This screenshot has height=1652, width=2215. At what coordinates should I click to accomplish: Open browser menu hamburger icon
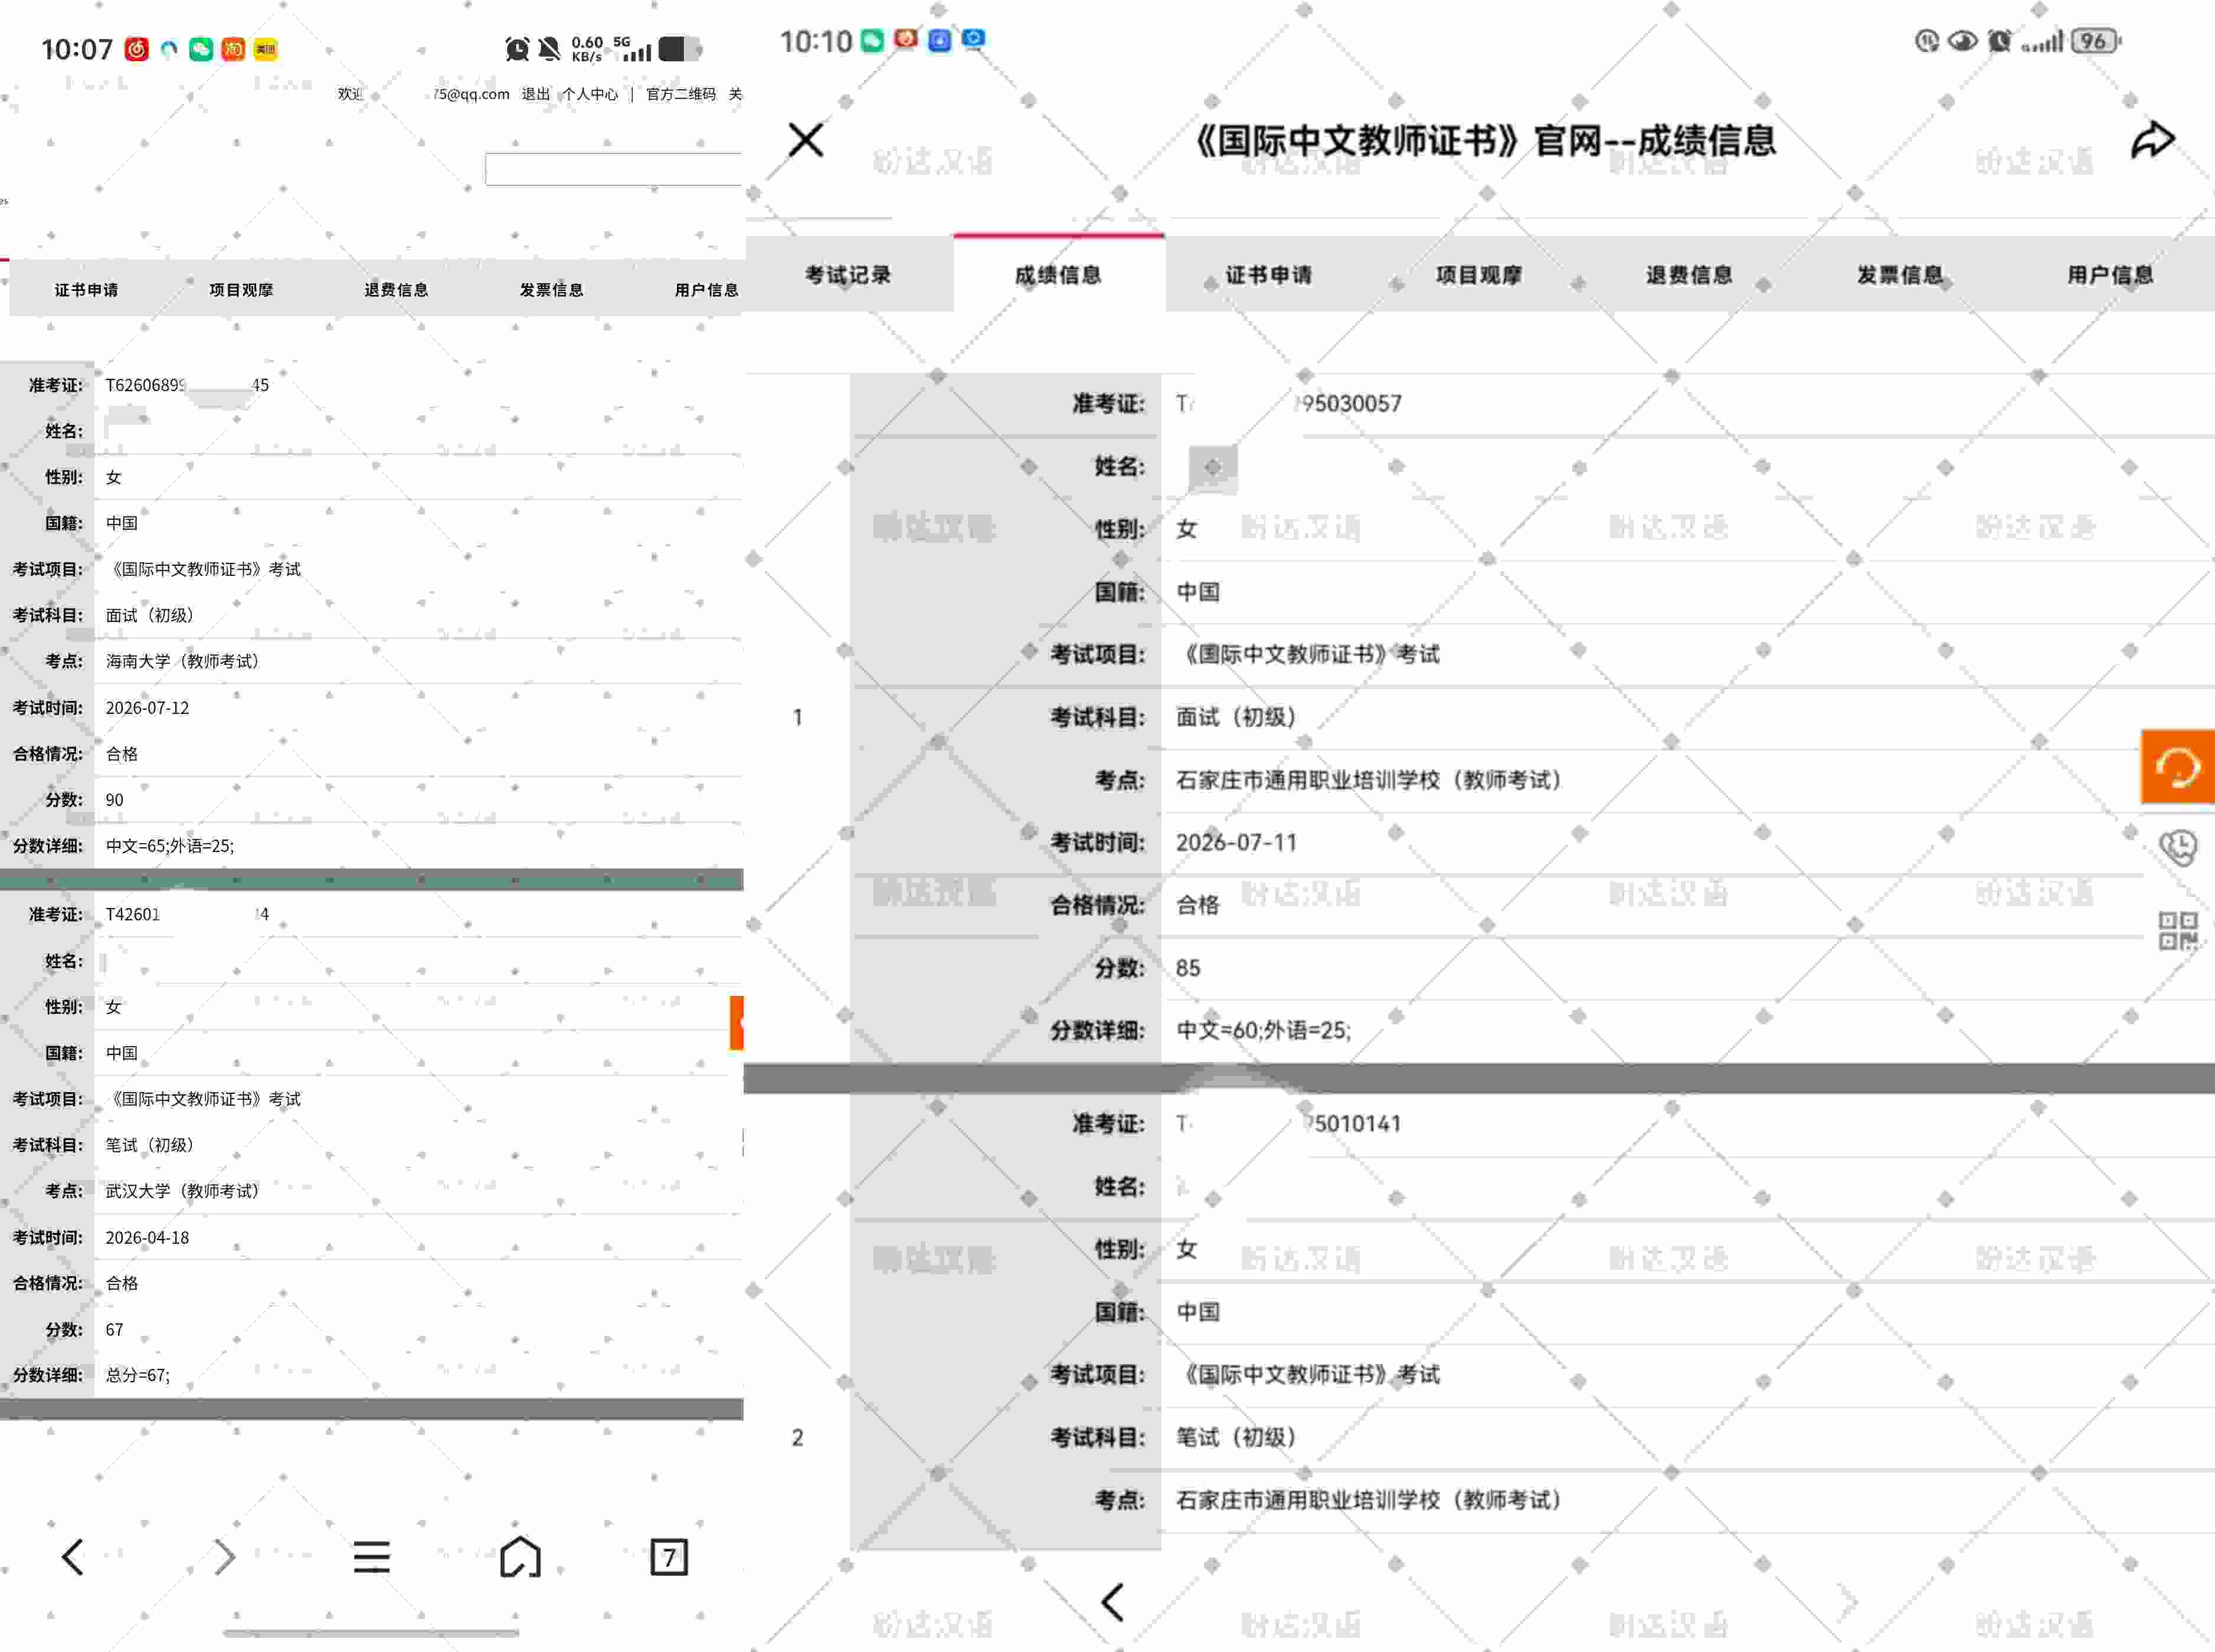point(371,1556)
